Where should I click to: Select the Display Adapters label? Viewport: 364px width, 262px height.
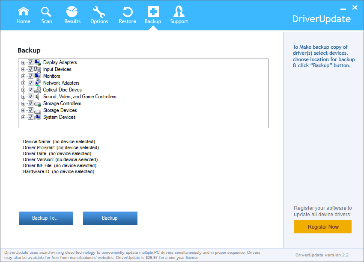[60, 62]
